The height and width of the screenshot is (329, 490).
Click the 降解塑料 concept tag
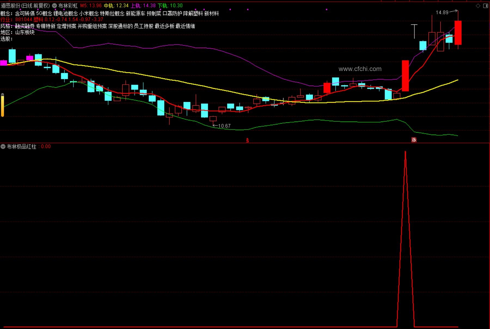click(193, 14)
